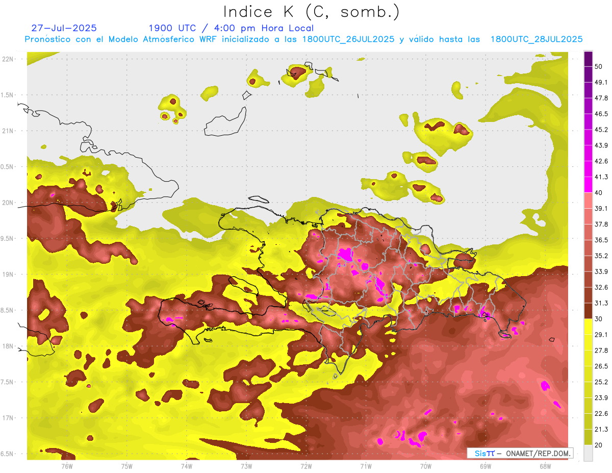
Task: Click legend value '40'
Action: click(599, 193)
